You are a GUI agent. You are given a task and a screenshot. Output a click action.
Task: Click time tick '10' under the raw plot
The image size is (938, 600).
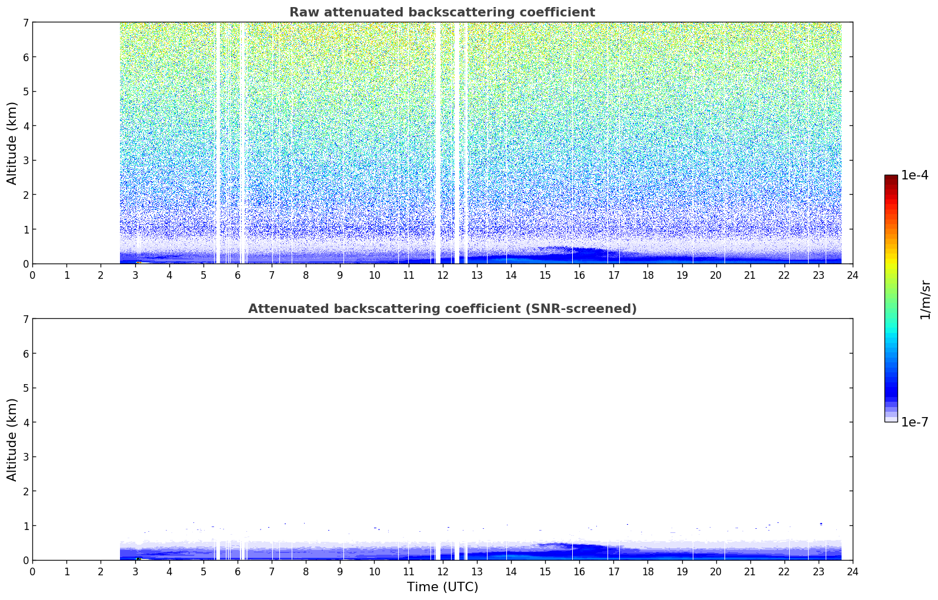pyautogui.click(x=374, y=275)
